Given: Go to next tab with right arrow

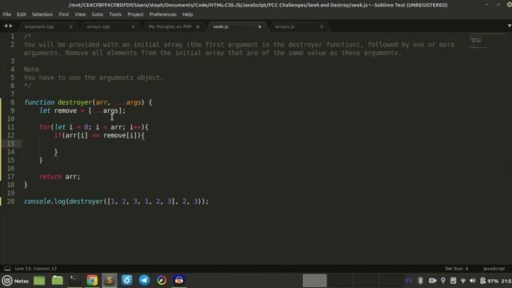Looking at the screenshot, I should 10,26.
